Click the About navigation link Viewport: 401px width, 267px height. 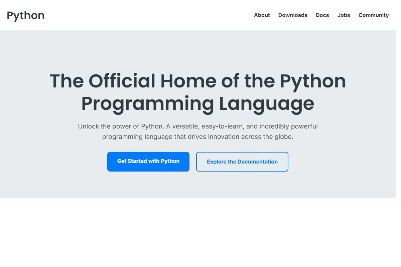point(262,15)
